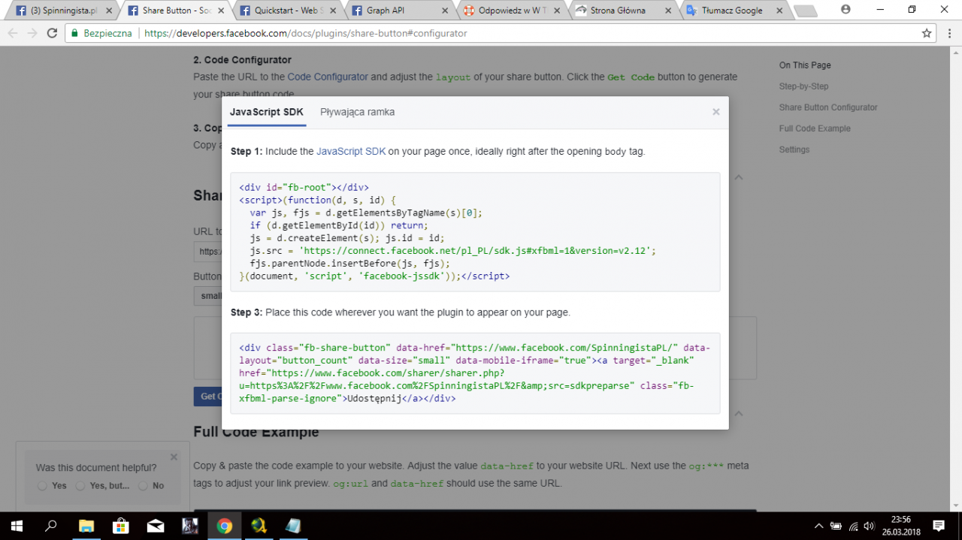The image size is (962, 540).
Task: Switch to the Odpowiedz w W T tab
Action: (511, 11)
